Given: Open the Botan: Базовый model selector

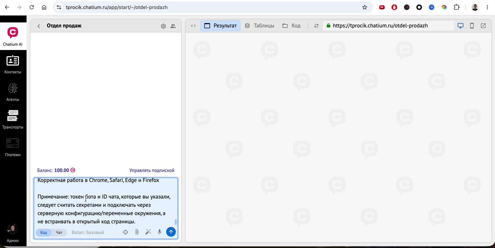Looking at the screenshot, I should coord(88,232).
